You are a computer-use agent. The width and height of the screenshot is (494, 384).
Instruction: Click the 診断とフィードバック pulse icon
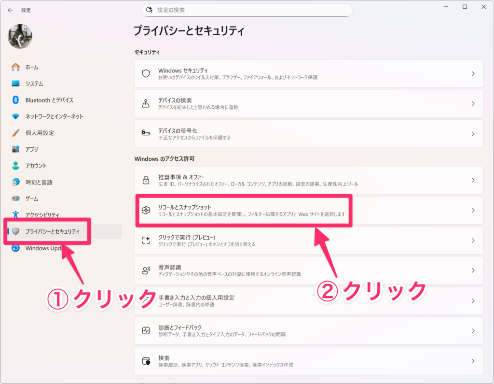click(x=146, y=331)
